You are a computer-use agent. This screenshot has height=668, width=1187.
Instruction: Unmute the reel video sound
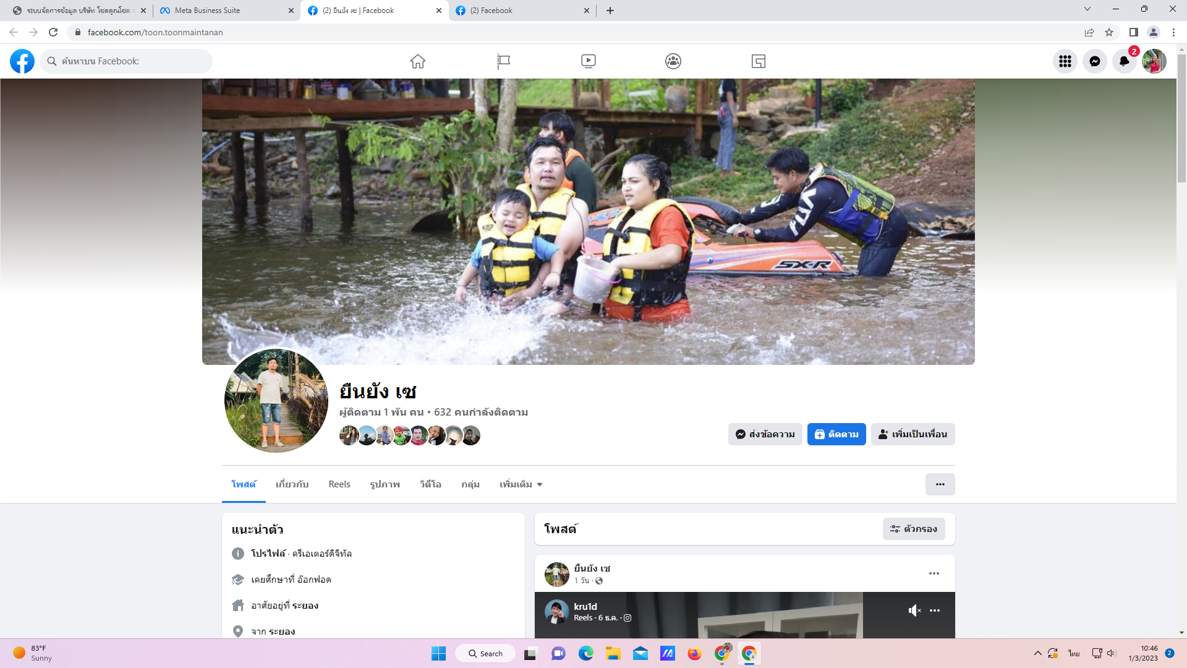914,610
